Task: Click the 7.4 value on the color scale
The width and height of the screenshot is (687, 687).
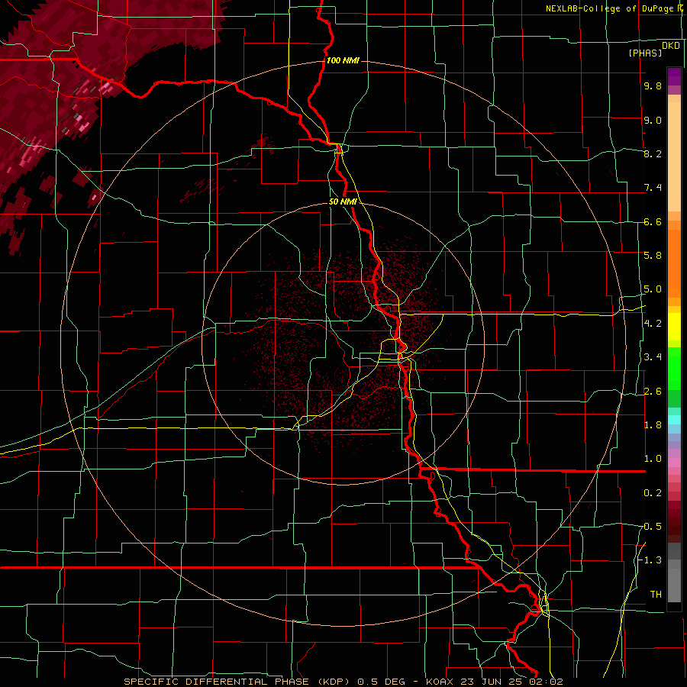Action: click(653, 188)
